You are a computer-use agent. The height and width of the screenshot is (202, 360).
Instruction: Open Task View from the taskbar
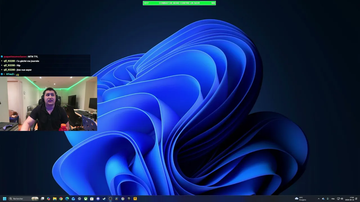click(42, 199)
